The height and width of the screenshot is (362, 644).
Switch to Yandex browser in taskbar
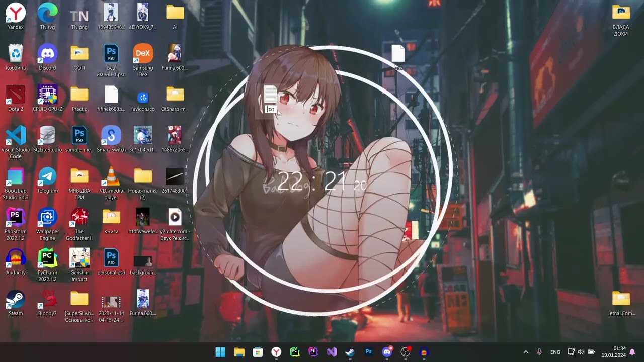tap(276, 352)
